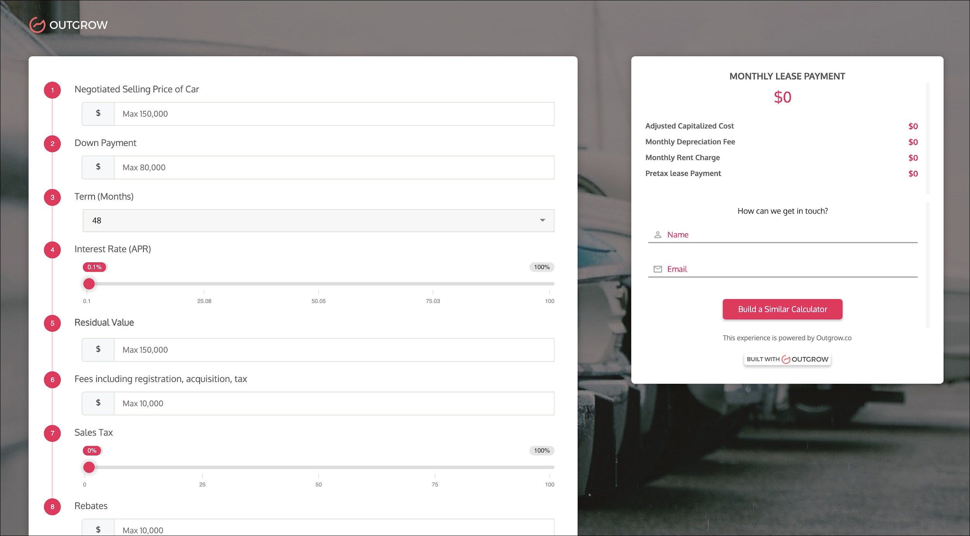Click the Name field in contact form

click(x=791, y=235)
